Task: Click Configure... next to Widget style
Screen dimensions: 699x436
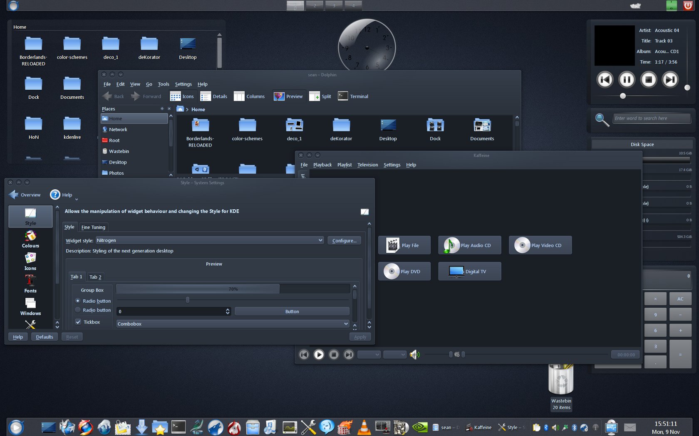Action: [x=344, y=240]
